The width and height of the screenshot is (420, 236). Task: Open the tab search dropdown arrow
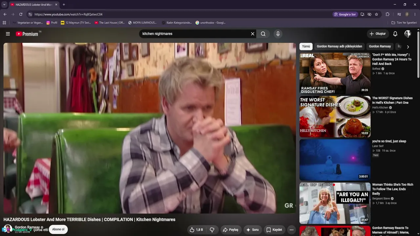click(x=4, y=5)
